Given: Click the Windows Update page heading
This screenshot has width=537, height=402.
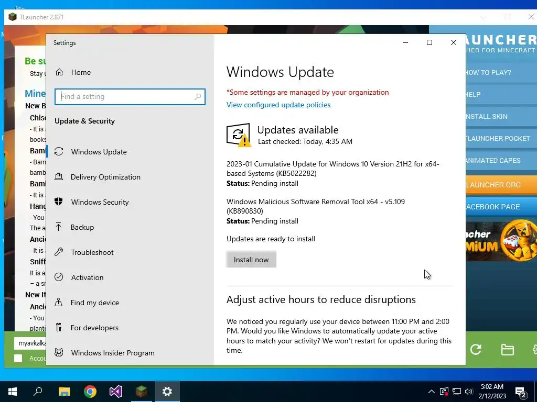Looking at the screenshot, I should click(280, 72).
